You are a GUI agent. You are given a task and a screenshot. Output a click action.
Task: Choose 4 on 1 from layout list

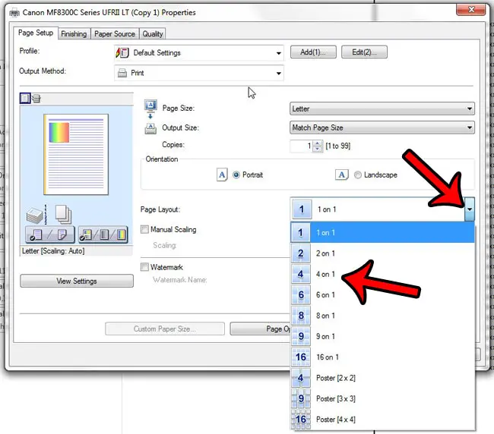pyautogui.click(x=382, y=274)
